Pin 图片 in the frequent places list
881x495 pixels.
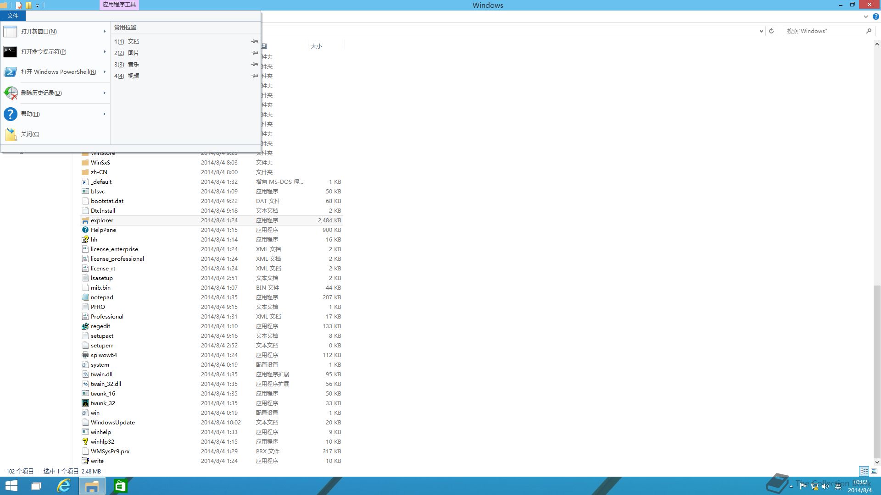255,53
